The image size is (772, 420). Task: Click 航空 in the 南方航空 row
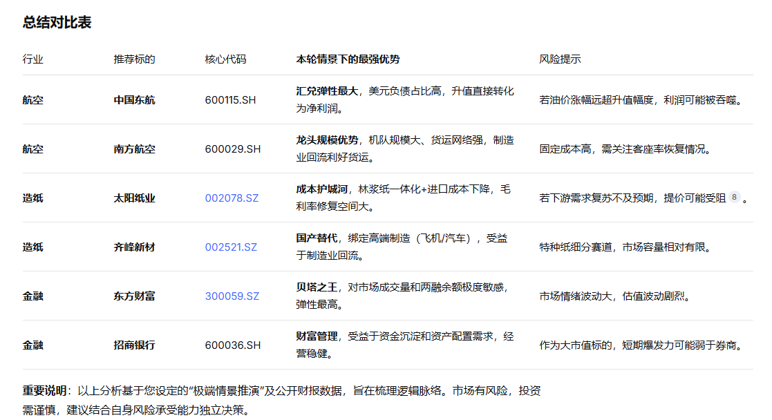click(33, 149)
